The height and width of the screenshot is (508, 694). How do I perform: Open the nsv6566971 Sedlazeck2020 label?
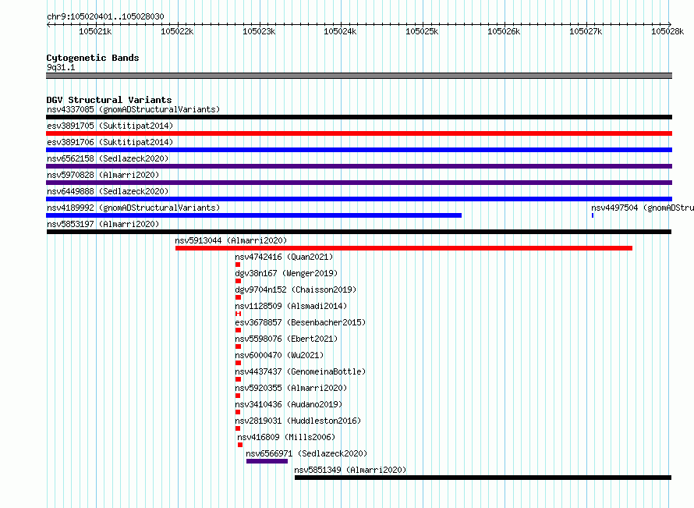306,453
